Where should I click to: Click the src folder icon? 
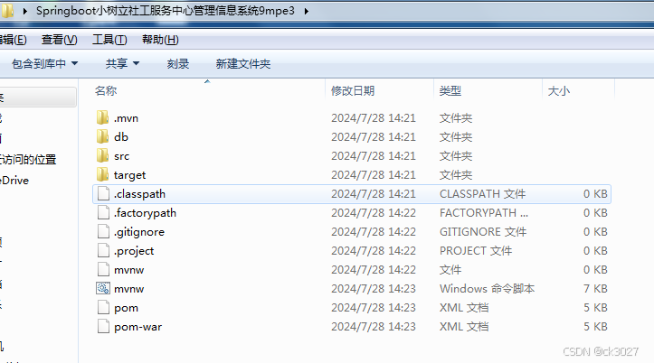102,155
